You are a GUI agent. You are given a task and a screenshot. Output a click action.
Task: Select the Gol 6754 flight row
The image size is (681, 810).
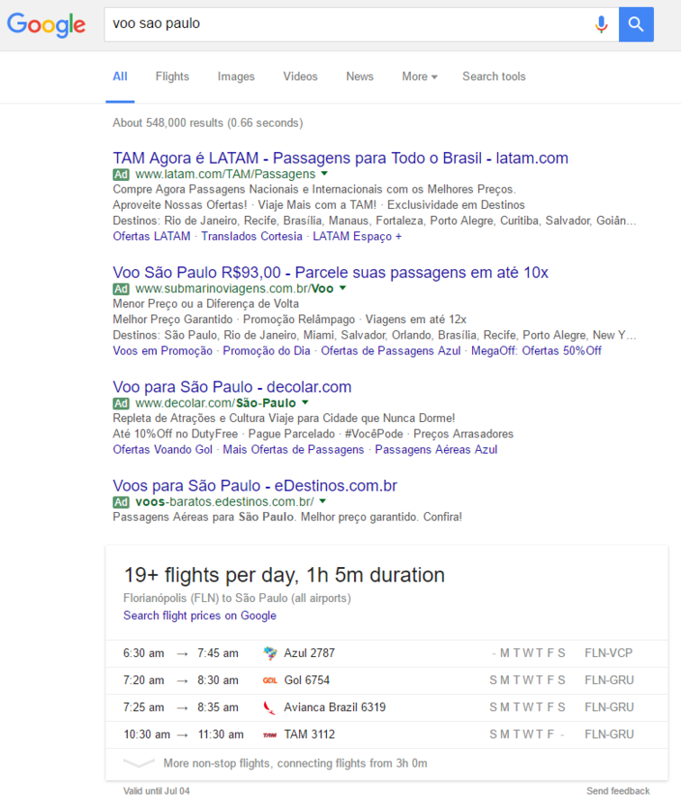[386, 680]
